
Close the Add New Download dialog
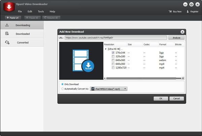[182, 32]
